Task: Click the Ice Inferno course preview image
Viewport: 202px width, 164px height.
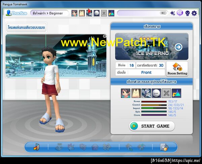Action: 56,56
